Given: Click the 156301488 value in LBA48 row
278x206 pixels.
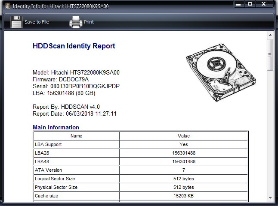Looking at the screenshot, I should 184,161.
